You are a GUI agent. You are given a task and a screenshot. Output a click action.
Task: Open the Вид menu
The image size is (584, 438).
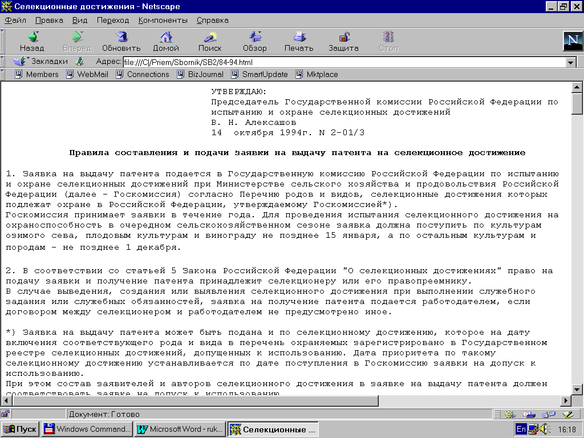click(80, 20)
